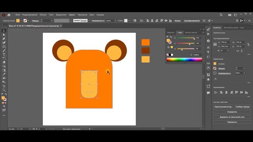Open the Effect (Эффект) menu

point(72,15)
